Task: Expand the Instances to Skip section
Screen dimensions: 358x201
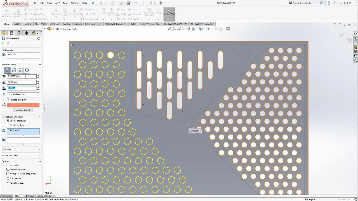Action: (21, 155)
